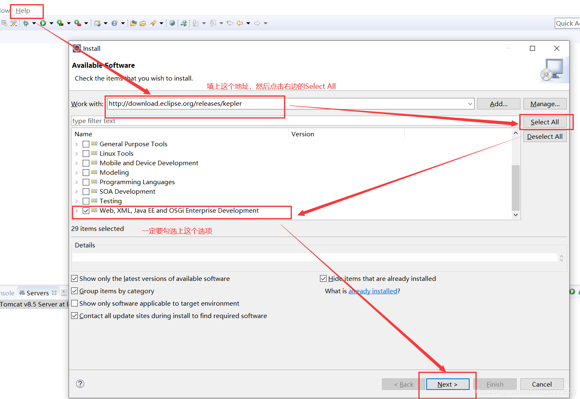Viewport: 580px width, 399px height.
Task: Click the Open Type folder icon in the toolbar
Action: tap(134, 23)
